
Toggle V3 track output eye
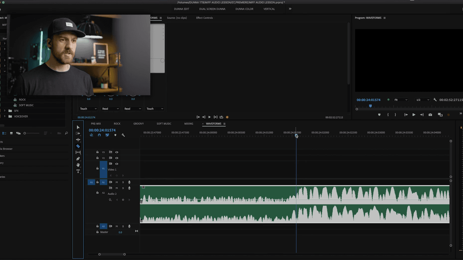(x=116, y=152)
